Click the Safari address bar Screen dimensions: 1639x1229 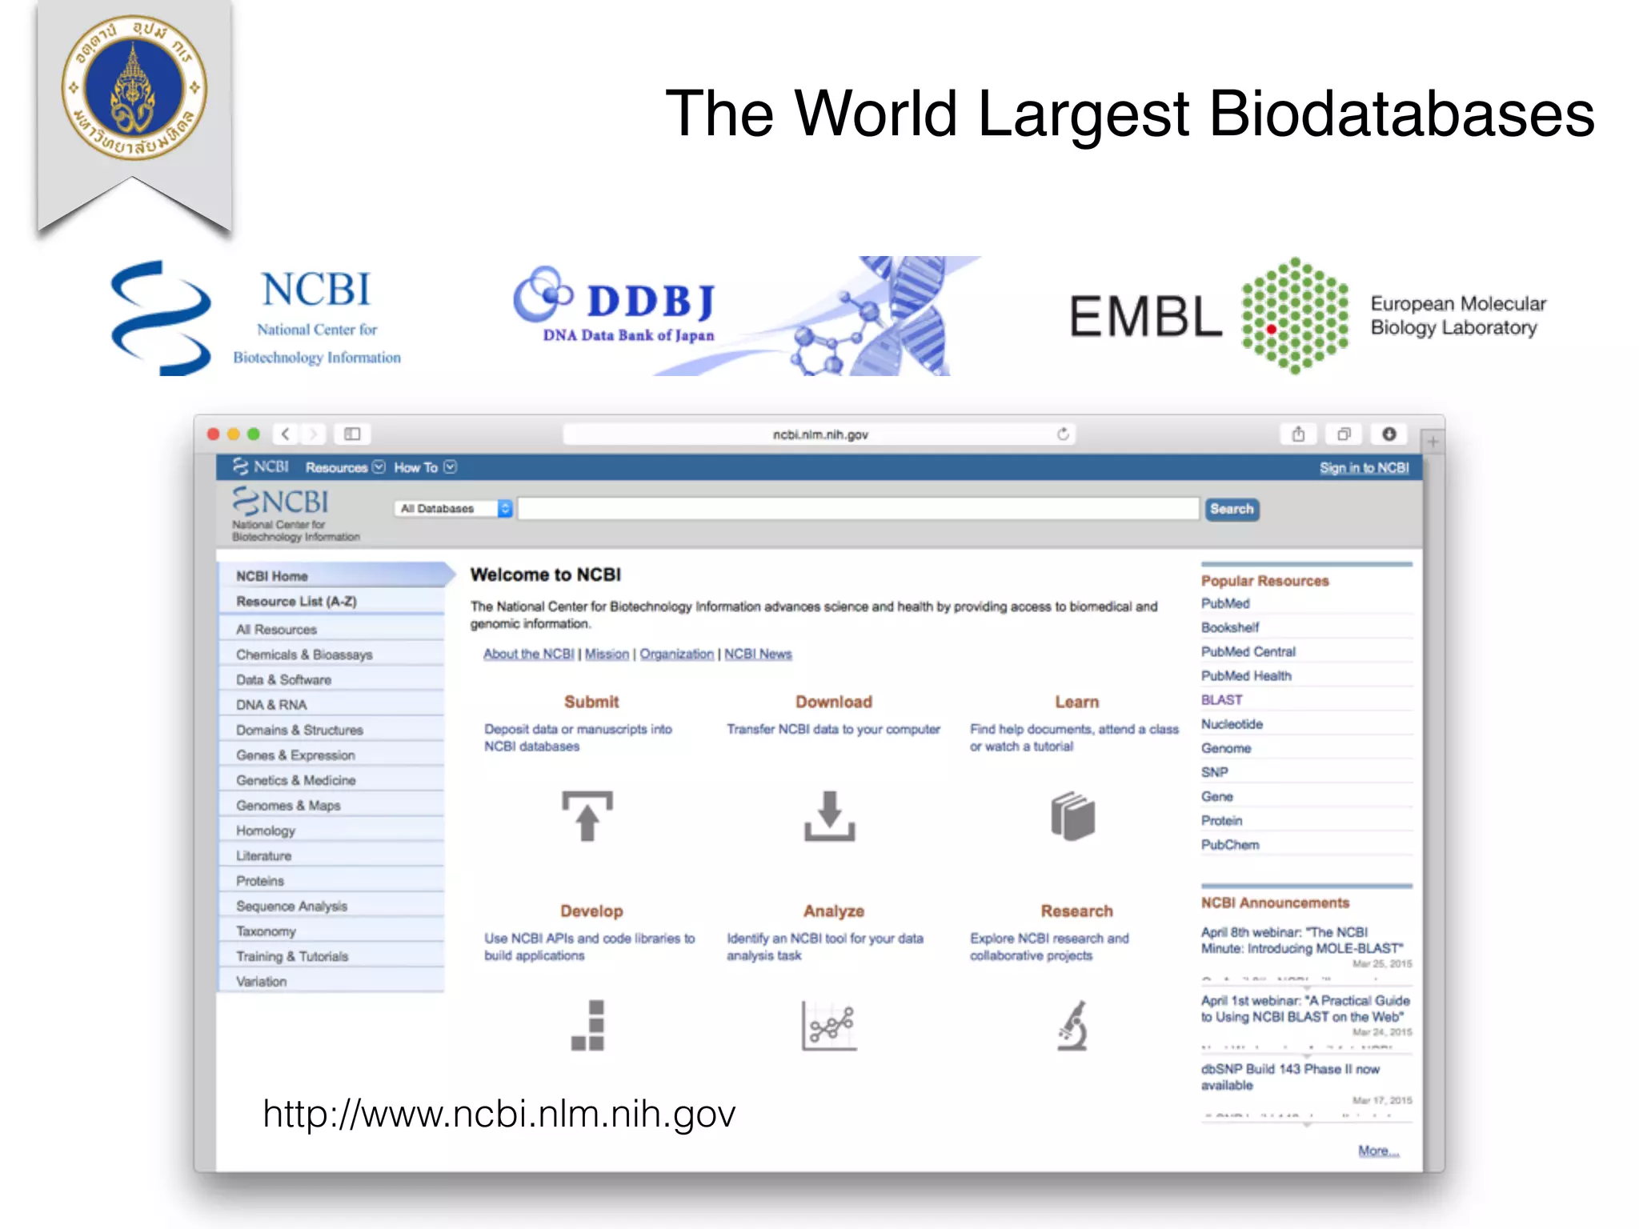tap(819, 434)
